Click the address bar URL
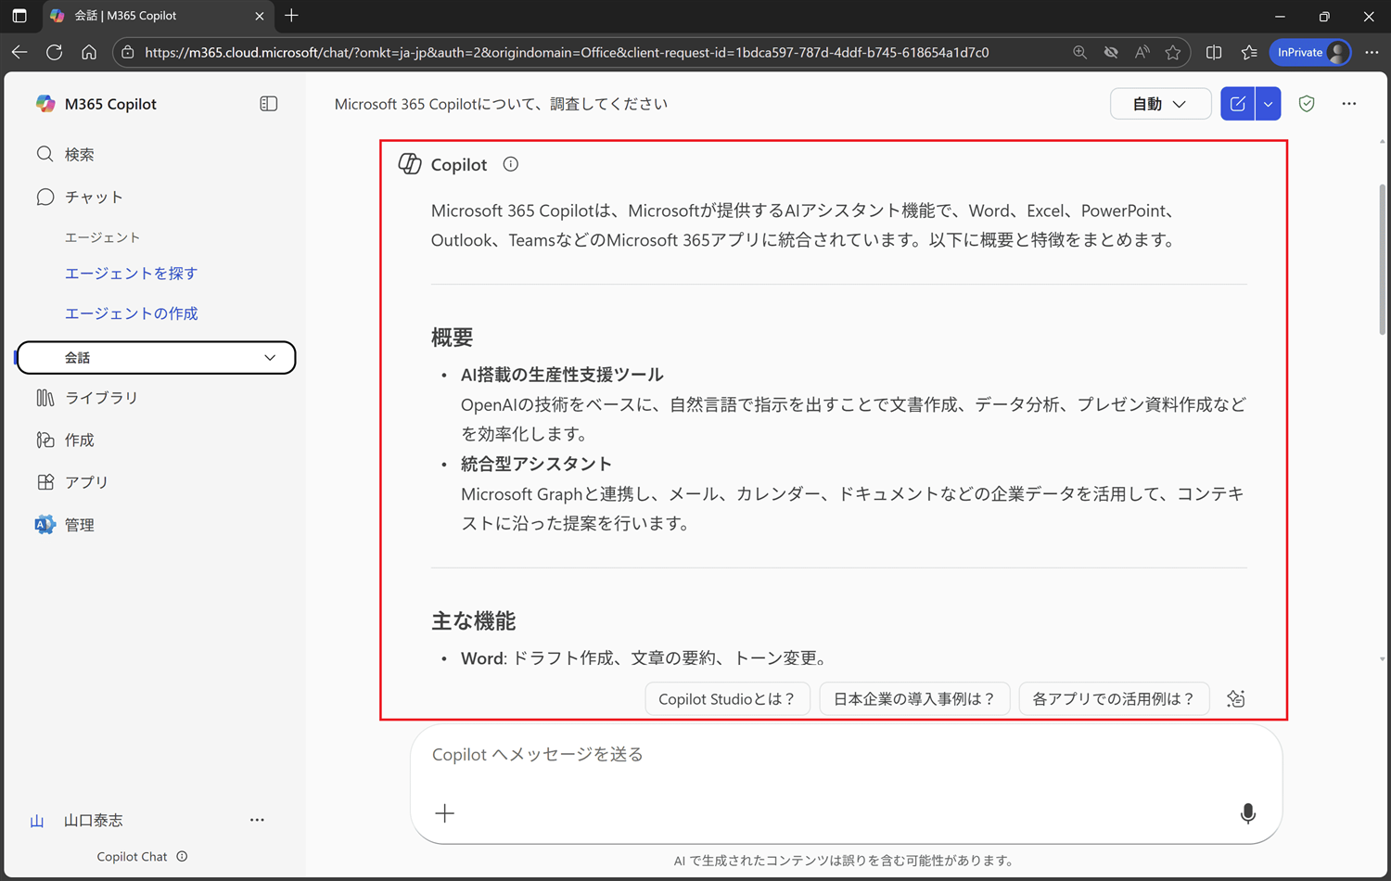The height and width of the screenshot is (881, 1391). 567,52
